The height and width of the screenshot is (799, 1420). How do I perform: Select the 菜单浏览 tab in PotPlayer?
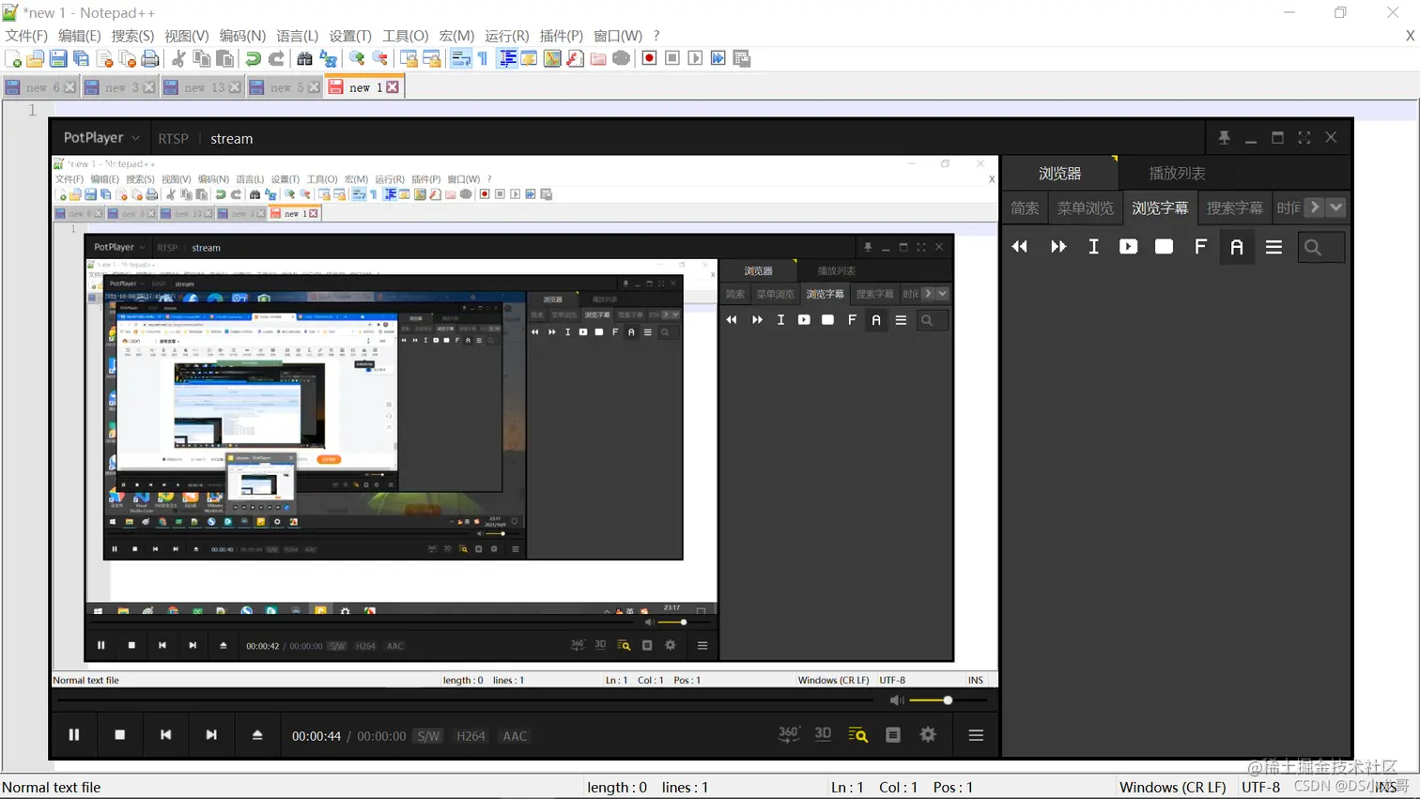(1085, 208)
